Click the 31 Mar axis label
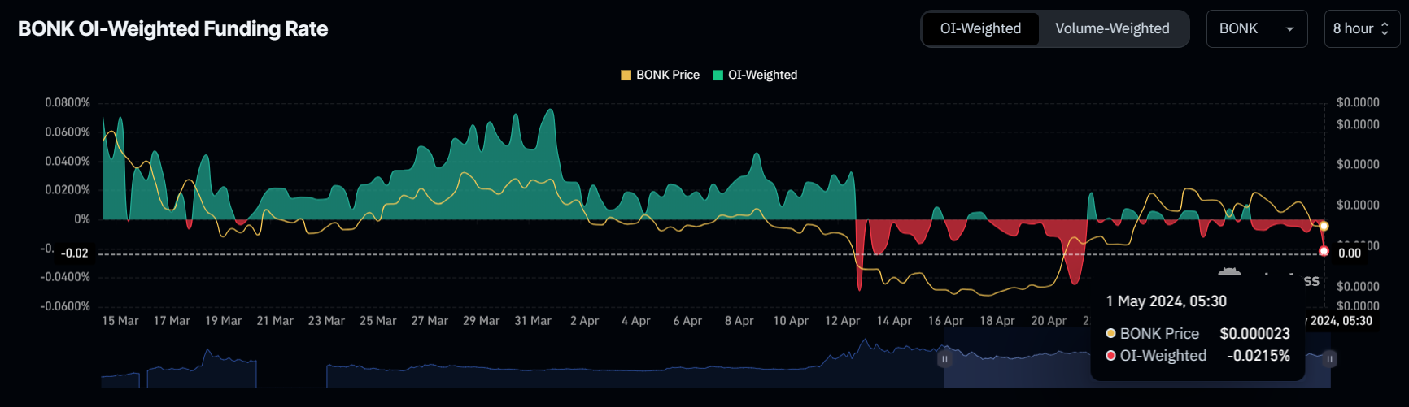The height and width of the screenshot is (407, 1409). [x=533, y=321]
